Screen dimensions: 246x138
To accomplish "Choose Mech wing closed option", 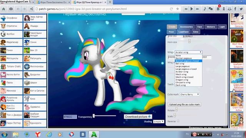I will (188, 77).
